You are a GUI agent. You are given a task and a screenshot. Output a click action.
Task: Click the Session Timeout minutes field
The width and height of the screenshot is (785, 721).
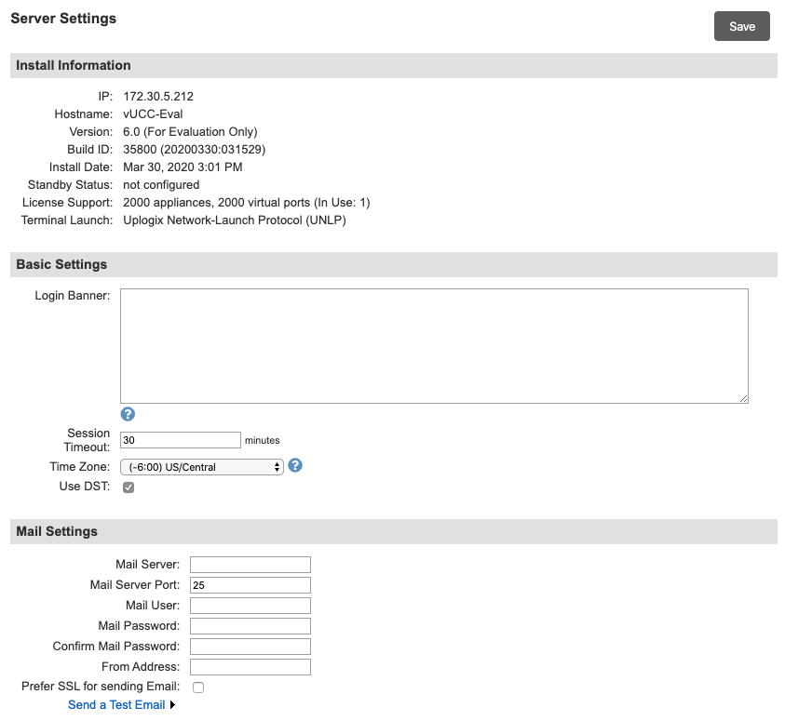tap(181, 440)
